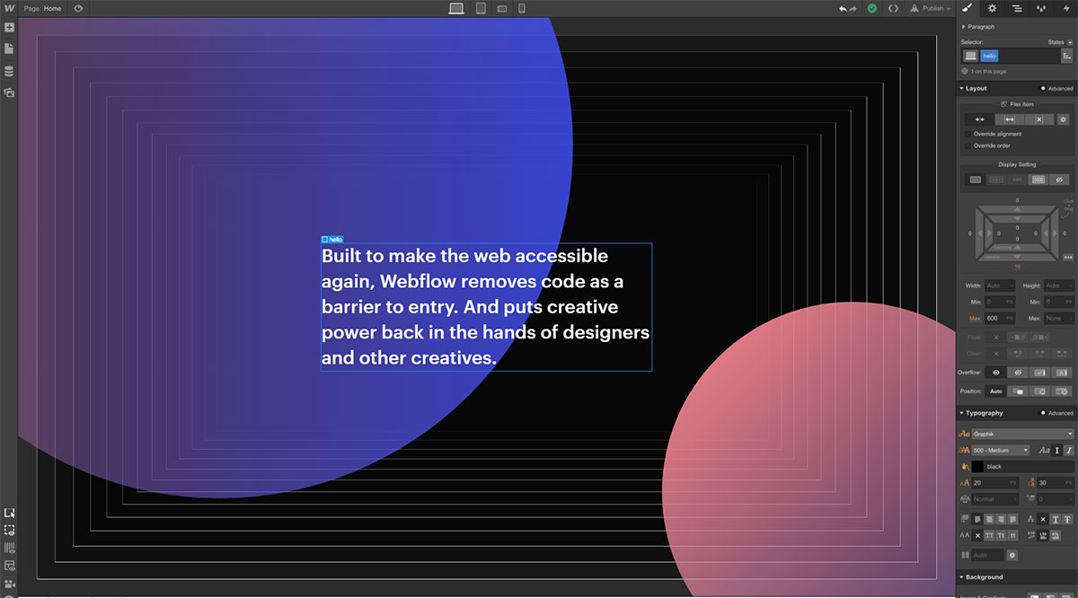
Task: Switch to mobile landscape breakpoint view
Action: pyautogui.click(x=502, y=8)
